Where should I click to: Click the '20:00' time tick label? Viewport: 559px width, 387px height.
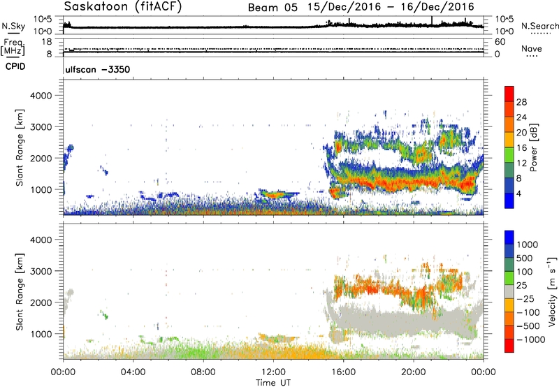(413, 372)
